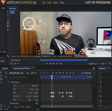Collapse the Transform property group
The image size is (112, 111).
pos(8,82)
